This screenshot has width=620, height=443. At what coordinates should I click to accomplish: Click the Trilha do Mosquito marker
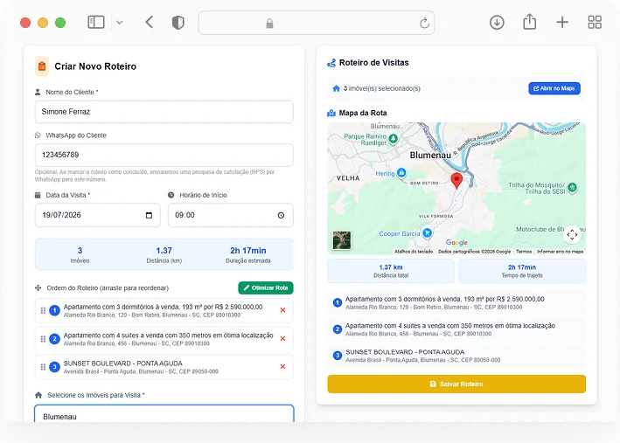572,187
